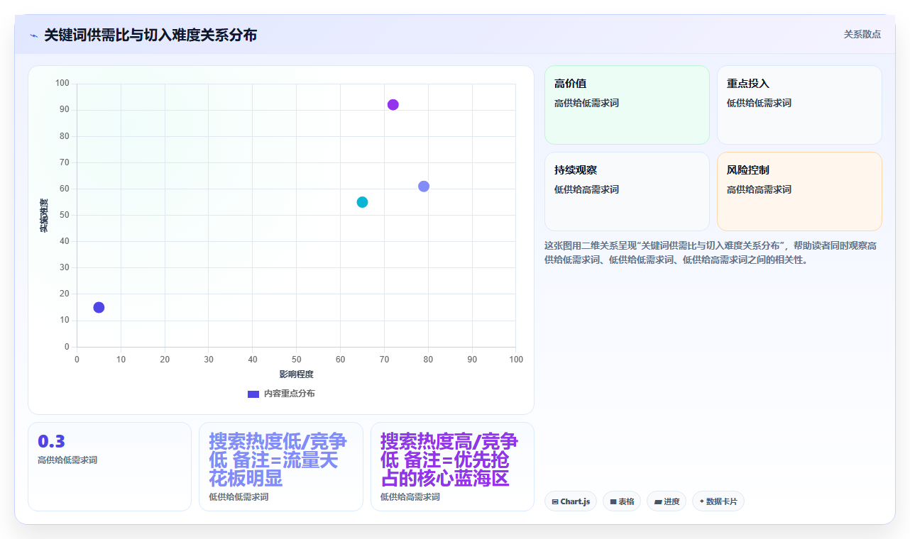Screen dimensions: 910x539
Task: Click the 高供给低需求词 label under 0.3
Action: tap(67, 460)
